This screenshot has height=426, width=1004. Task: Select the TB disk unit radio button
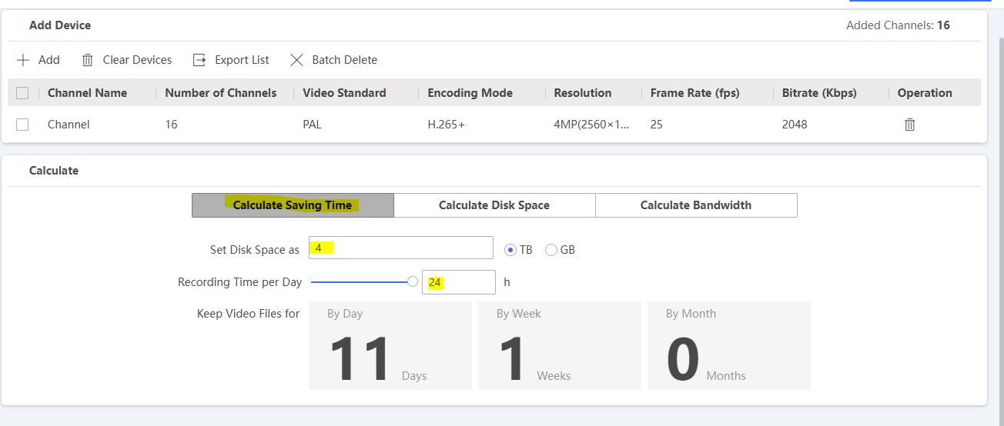(x=510, y=250)
